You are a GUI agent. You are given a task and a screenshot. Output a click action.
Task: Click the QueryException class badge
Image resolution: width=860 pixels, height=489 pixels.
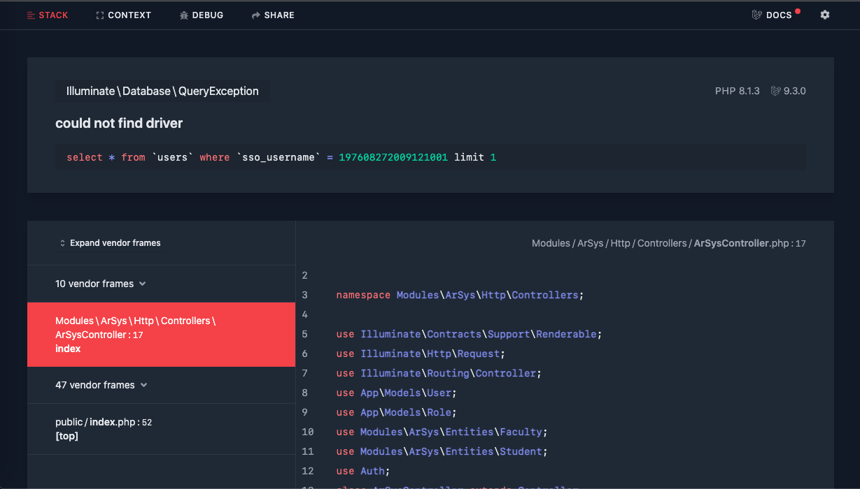pos(162,91)
